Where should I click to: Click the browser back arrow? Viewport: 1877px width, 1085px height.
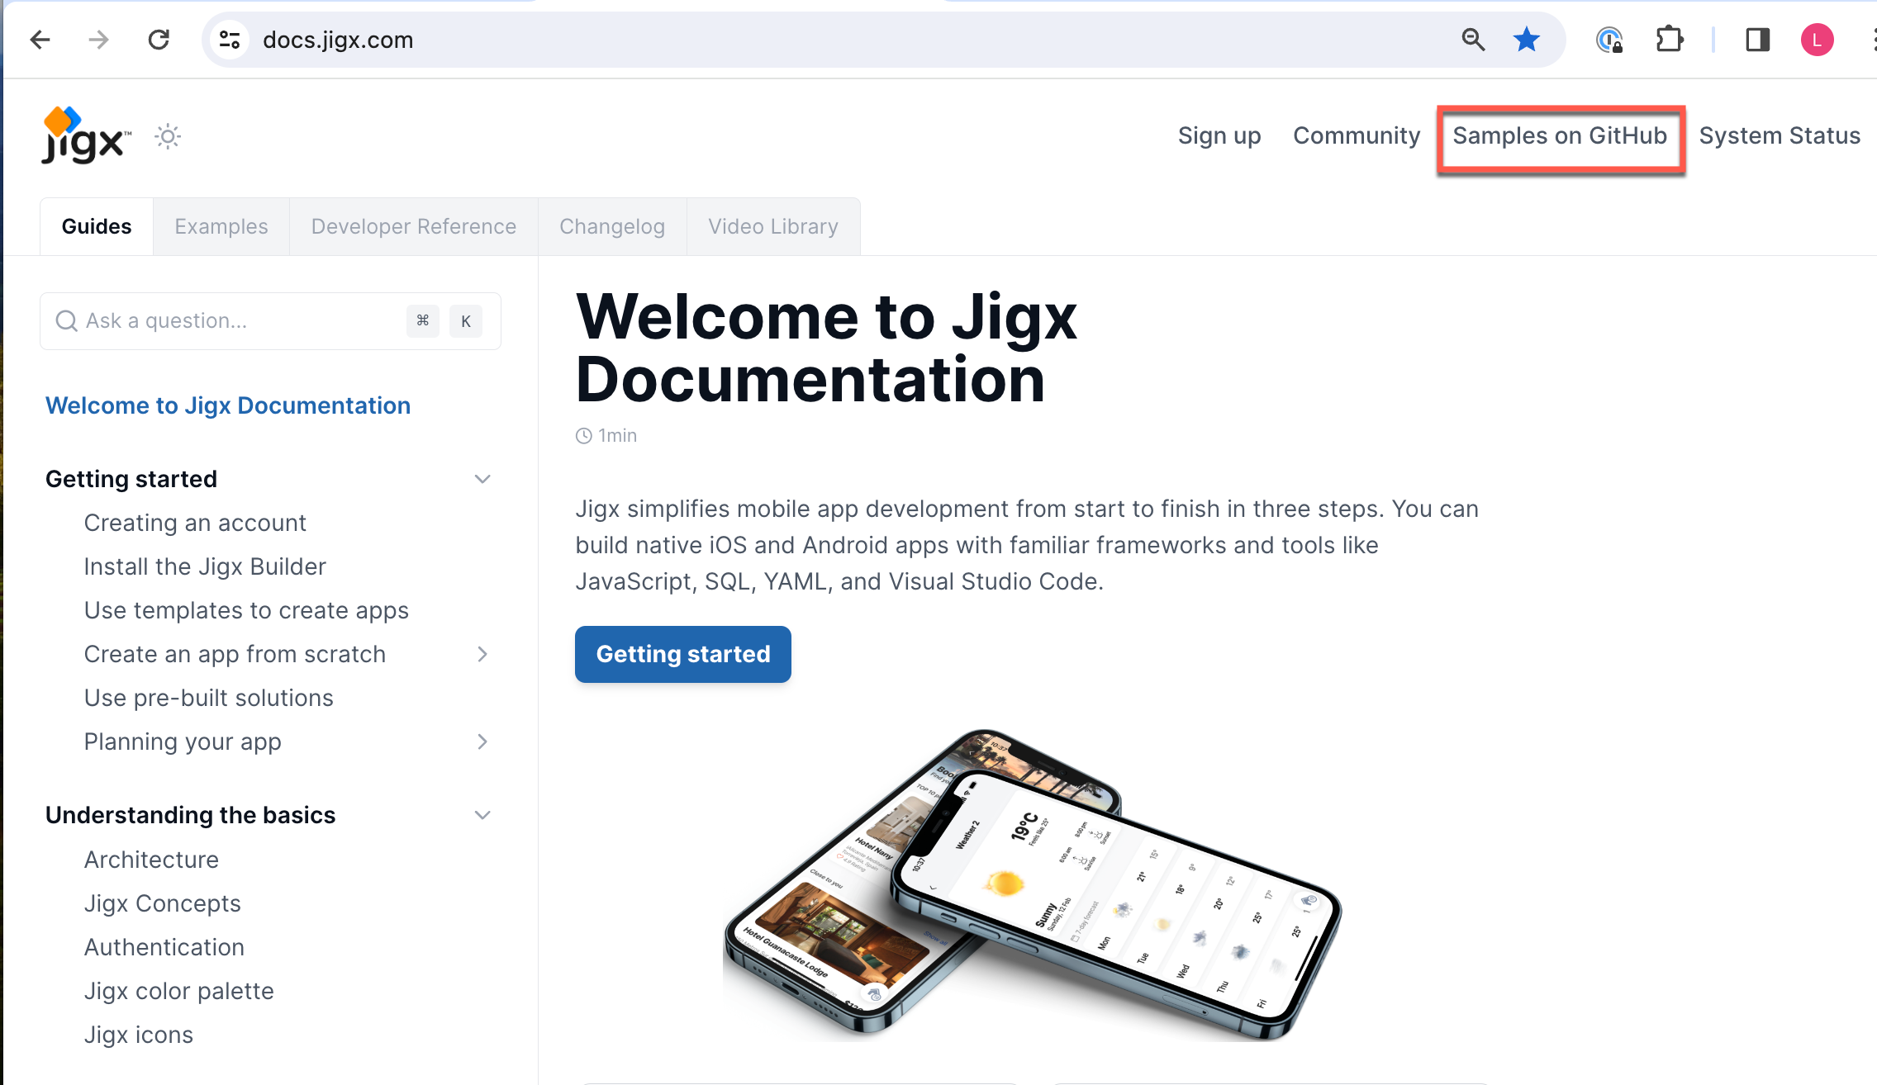pos(40,40)
